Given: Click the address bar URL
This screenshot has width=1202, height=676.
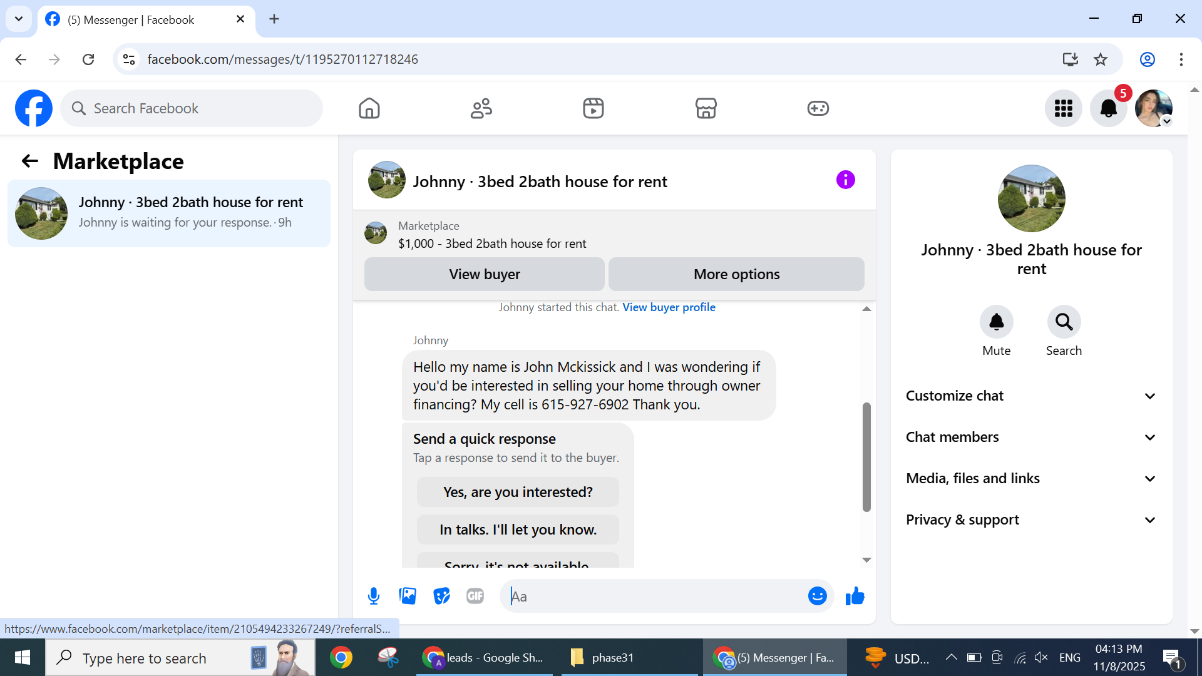Looking at the screenshot, I should (x=282, y=59).
